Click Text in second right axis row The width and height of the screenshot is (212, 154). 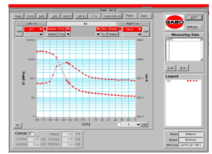tap(104, 34)
